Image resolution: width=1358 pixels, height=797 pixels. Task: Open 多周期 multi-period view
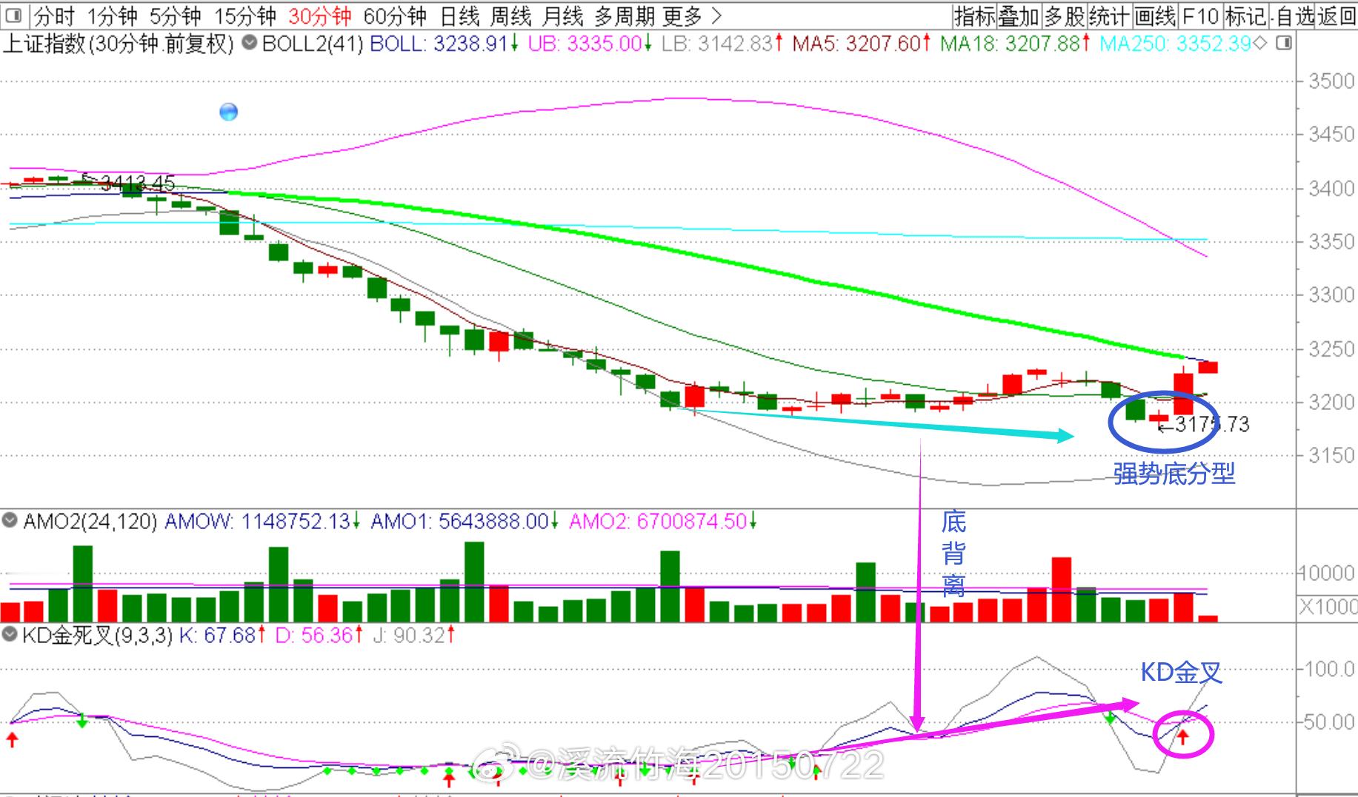(624, 16)
